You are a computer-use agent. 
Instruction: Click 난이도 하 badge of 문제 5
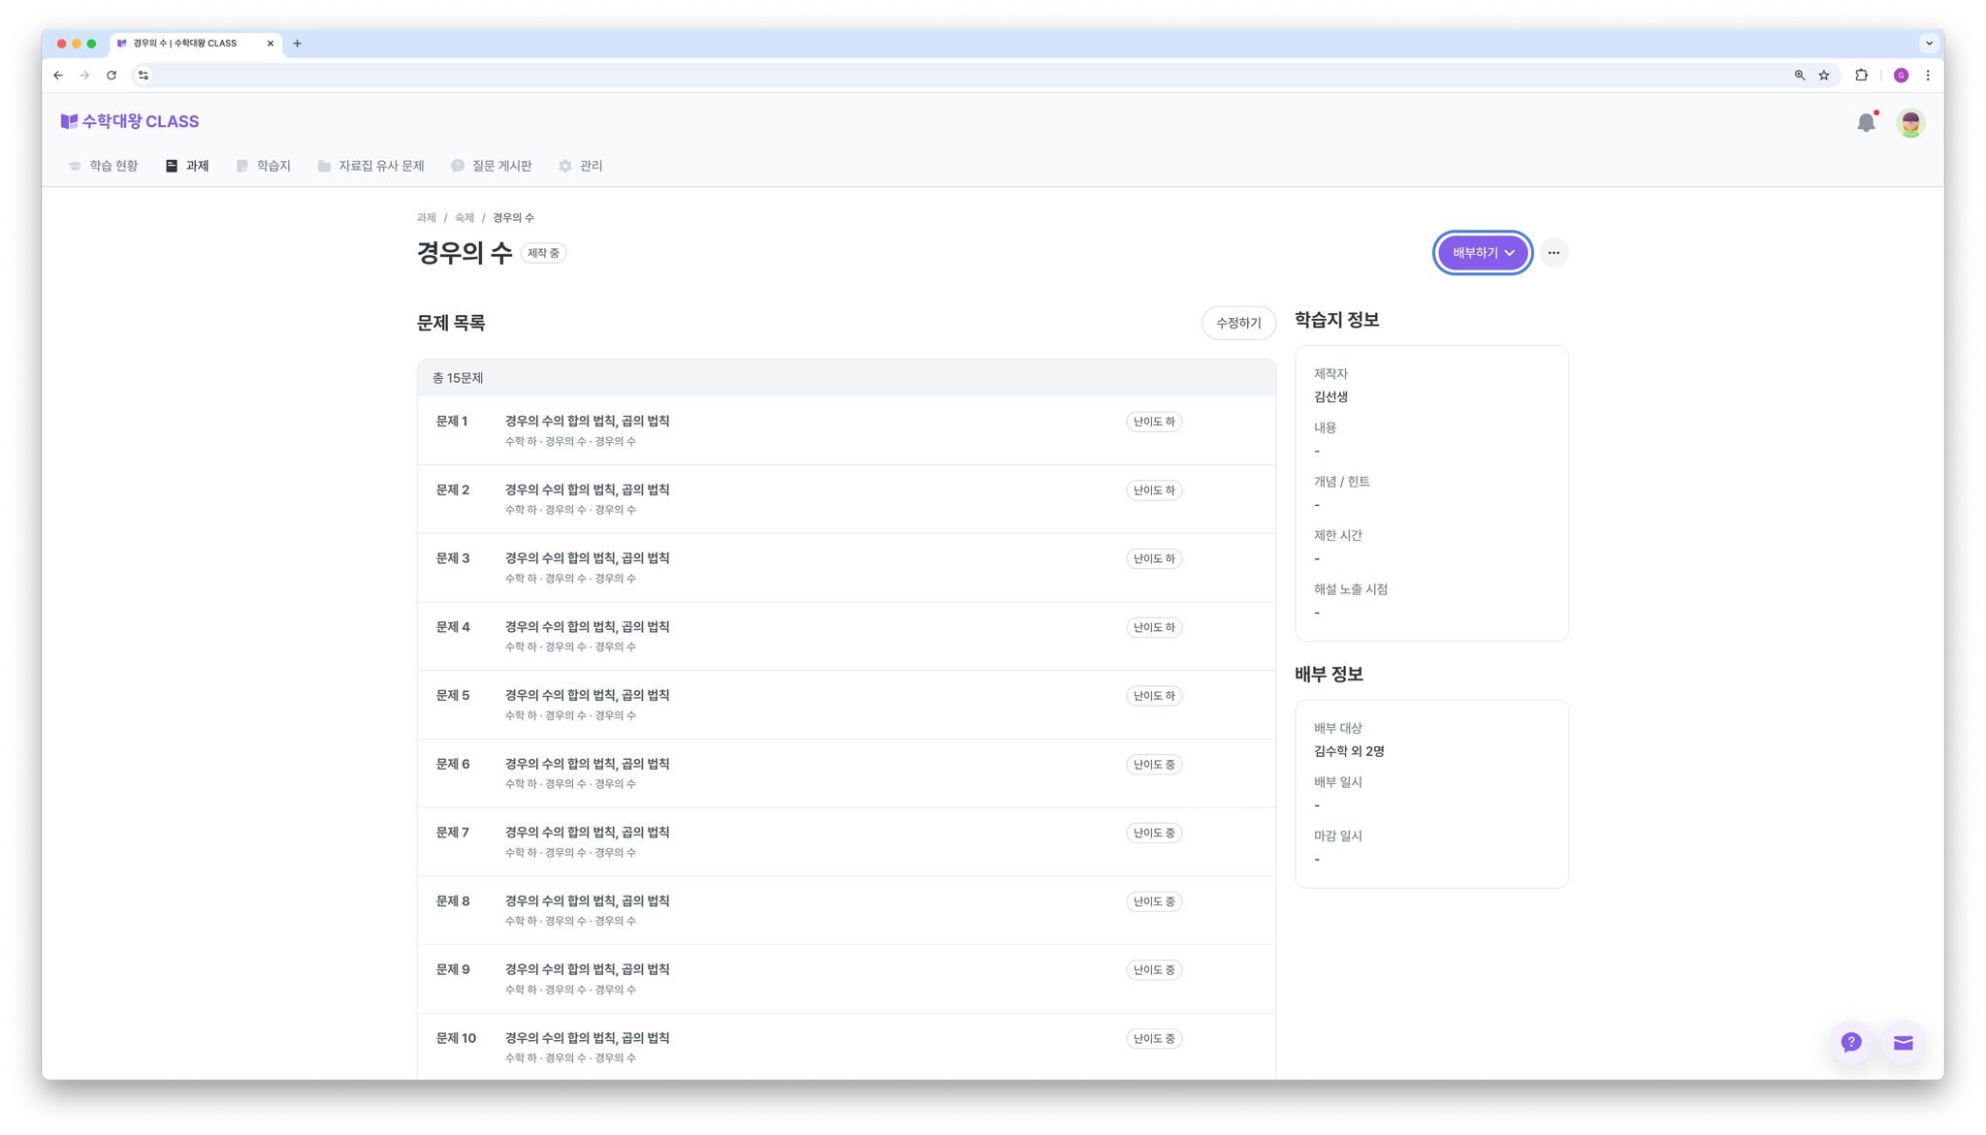1154,696
